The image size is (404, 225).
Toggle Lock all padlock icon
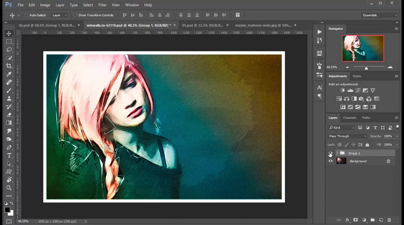tap(367, 145)
